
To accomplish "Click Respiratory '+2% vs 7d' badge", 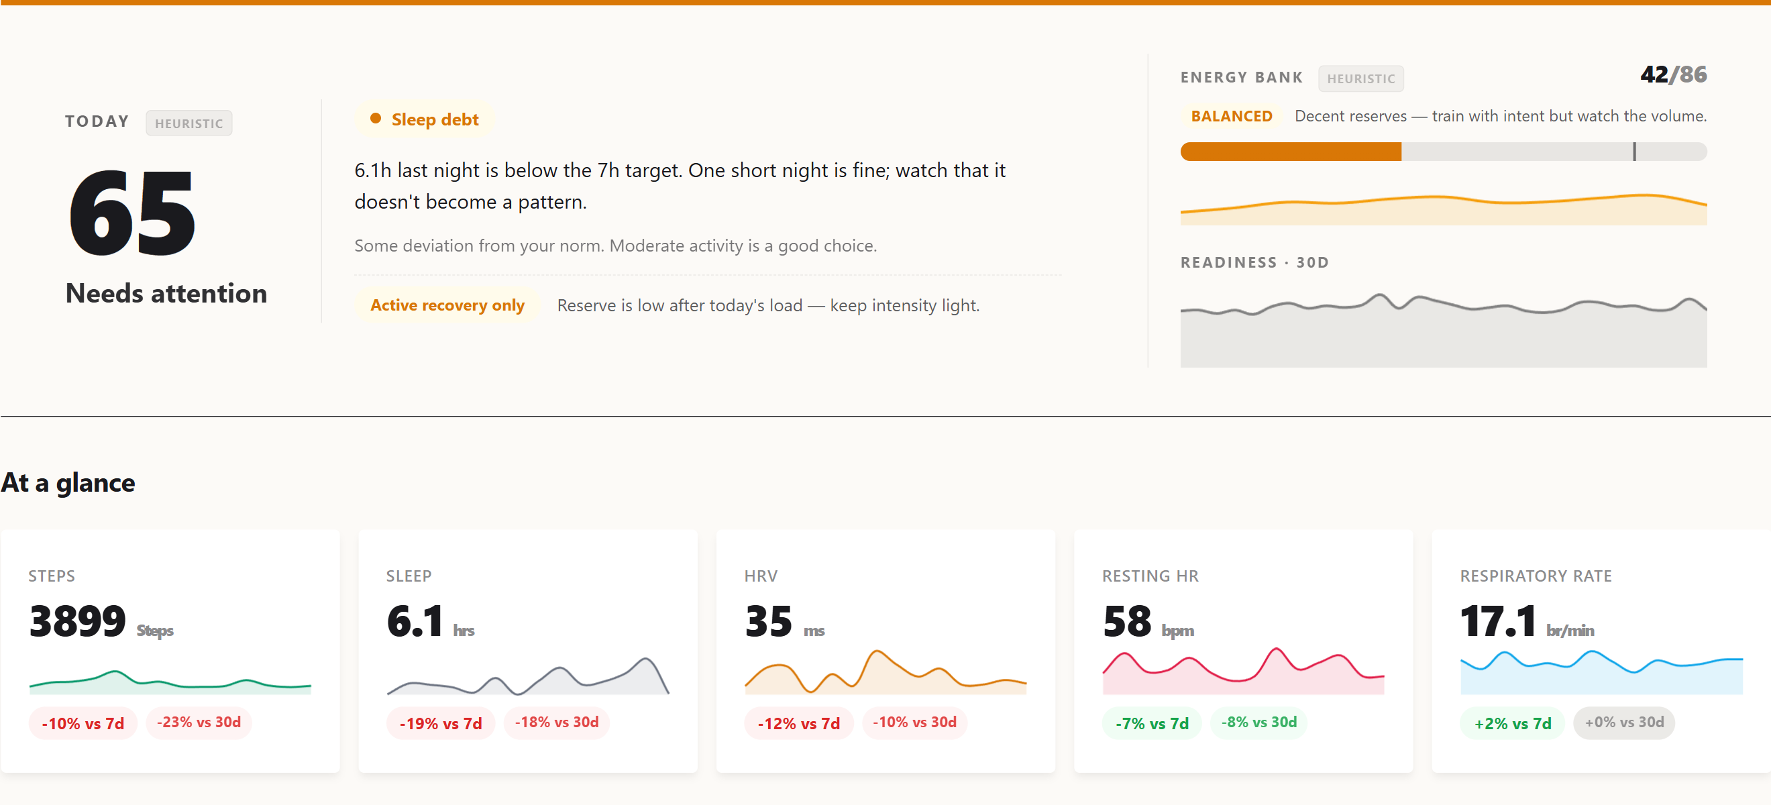I will [x=1512, y=723].
